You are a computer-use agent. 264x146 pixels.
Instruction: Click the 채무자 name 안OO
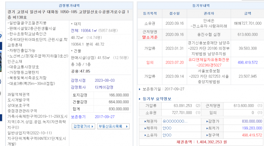pyautogui.click(x=167, y=128)
